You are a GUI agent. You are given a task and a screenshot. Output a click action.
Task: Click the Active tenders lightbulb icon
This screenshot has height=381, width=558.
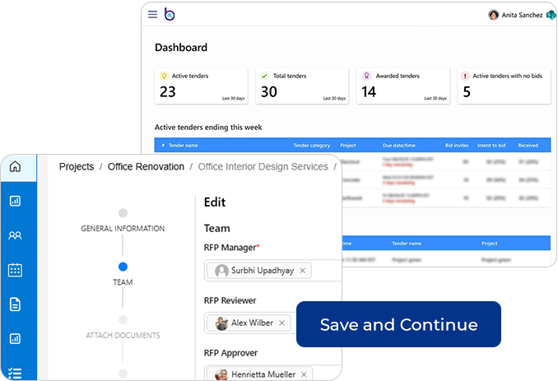click(164, 76)
